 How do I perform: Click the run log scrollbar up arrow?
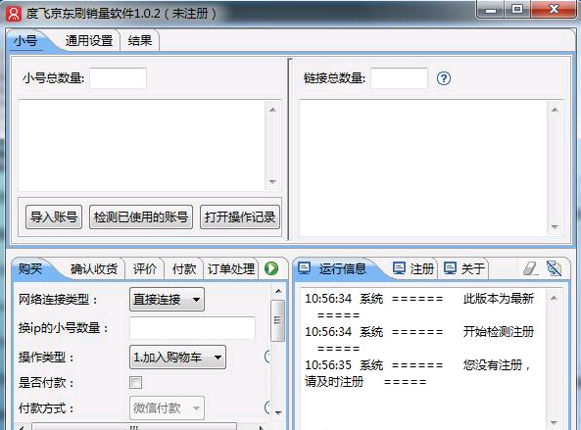[554, 298]
